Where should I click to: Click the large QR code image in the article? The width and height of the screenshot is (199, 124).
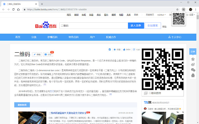point(163,69)
